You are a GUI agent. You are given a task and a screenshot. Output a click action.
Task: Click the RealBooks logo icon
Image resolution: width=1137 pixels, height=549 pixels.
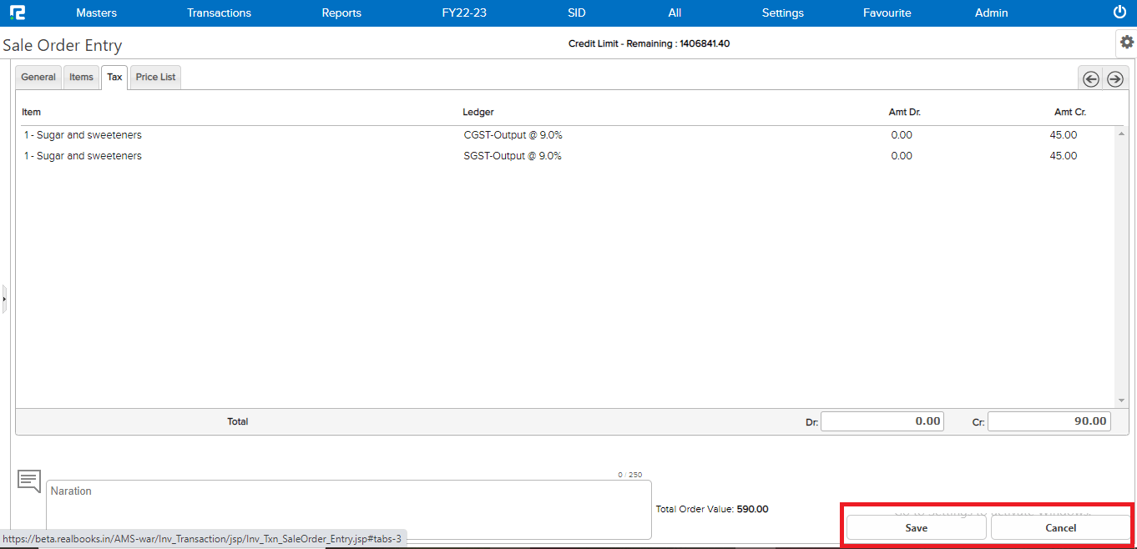(18, 13)
